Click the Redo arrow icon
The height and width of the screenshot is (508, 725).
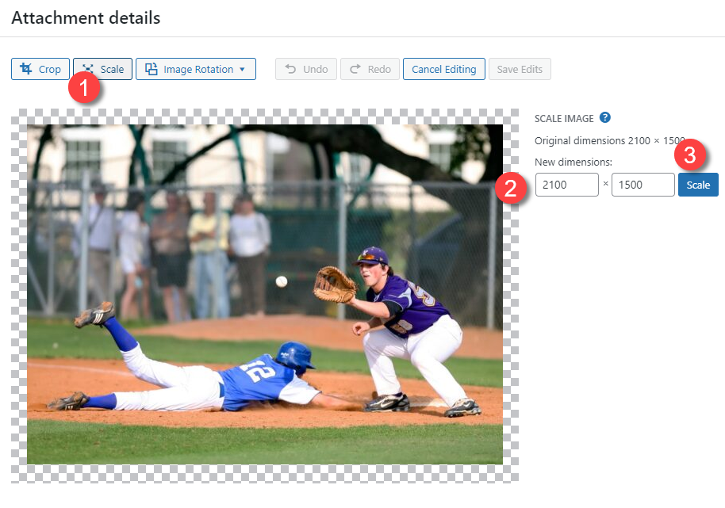[355, 69]
